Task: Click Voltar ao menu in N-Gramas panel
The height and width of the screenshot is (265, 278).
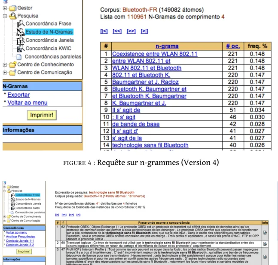Action: pos(27,102)
